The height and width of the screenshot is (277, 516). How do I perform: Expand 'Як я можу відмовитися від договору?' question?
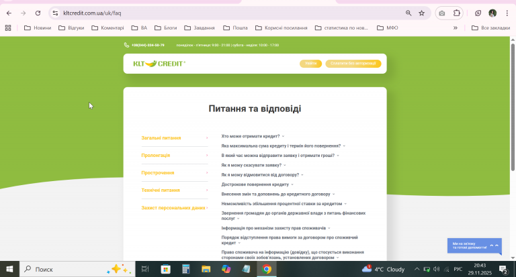(x=262, y=175)
